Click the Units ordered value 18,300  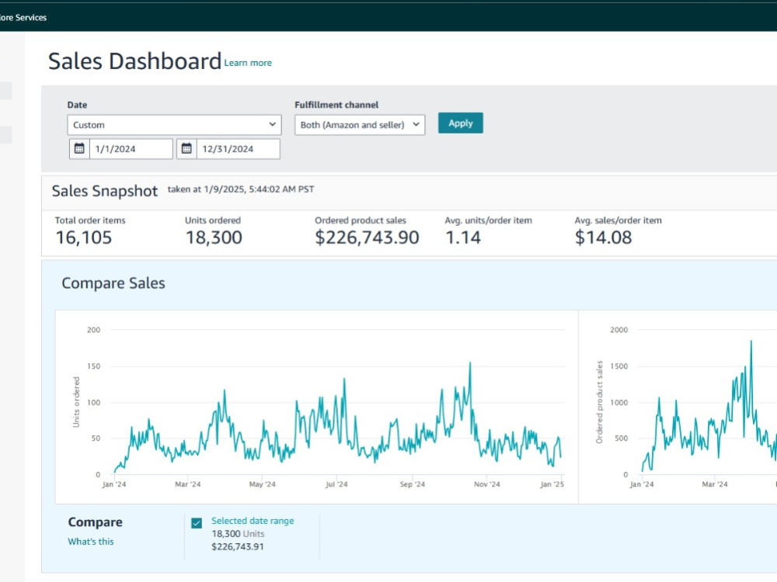(x=214, y=237)
